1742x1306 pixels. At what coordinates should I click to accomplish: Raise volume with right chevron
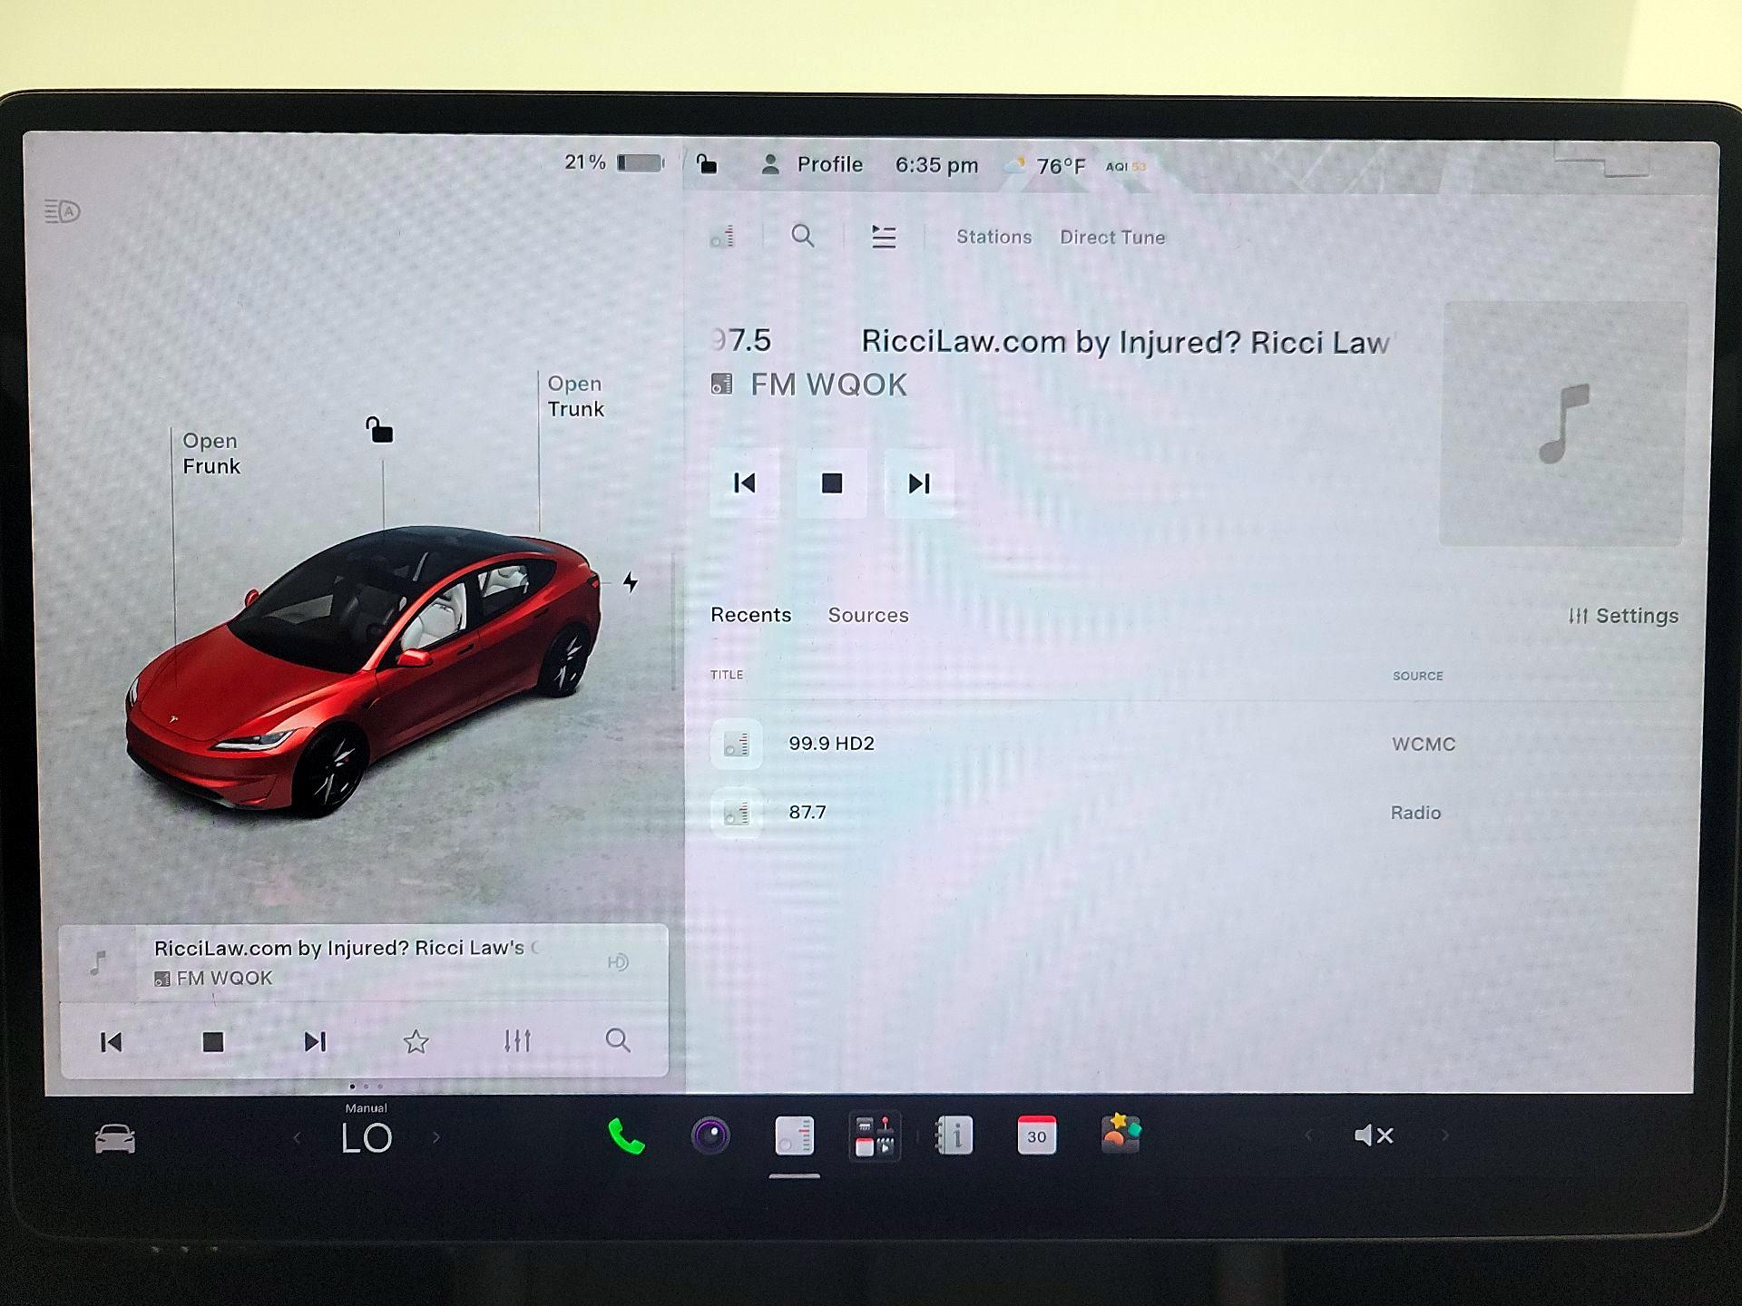[1445, 1135]
